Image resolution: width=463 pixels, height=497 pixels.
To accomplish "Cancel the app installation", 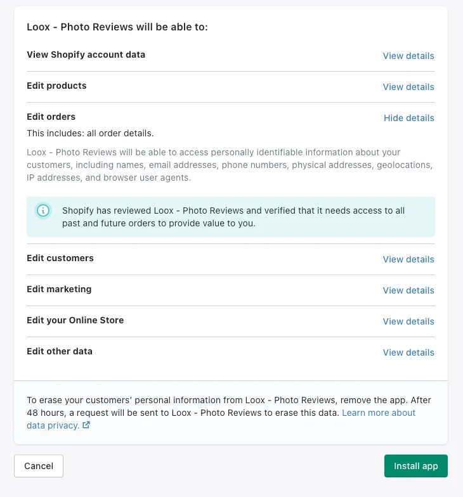I will pyautogui.click(x=39, y=466).
